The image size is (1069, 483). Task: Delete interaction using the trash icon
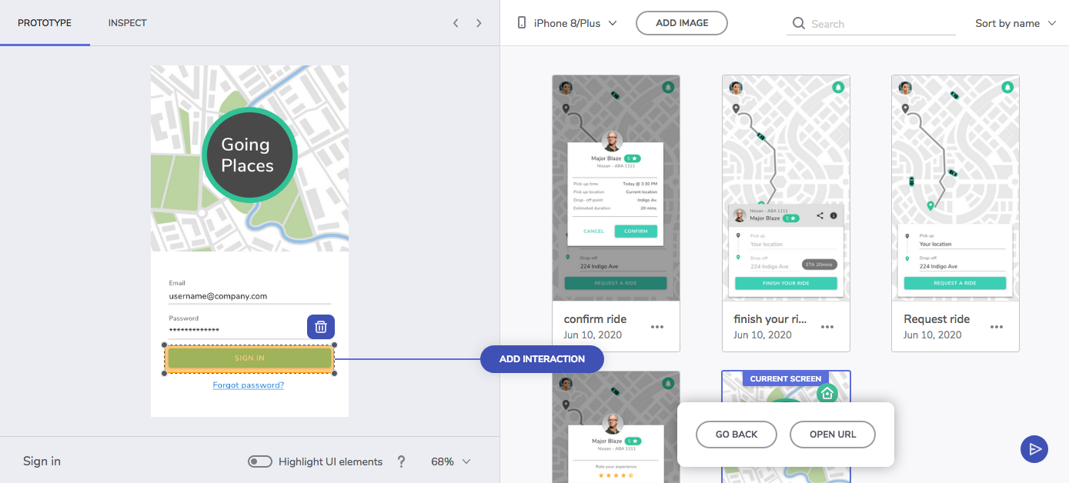(321, 327)
